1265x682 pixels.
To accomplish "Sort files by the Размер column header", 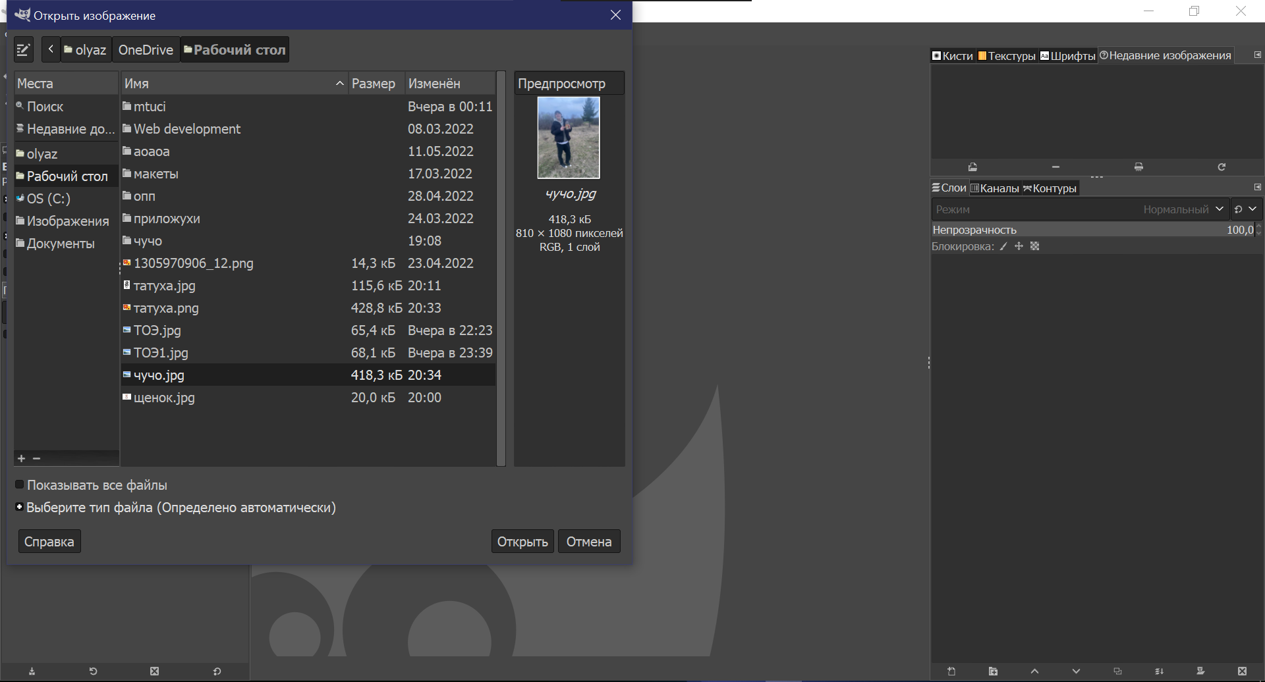I will (x=376, y=84).
